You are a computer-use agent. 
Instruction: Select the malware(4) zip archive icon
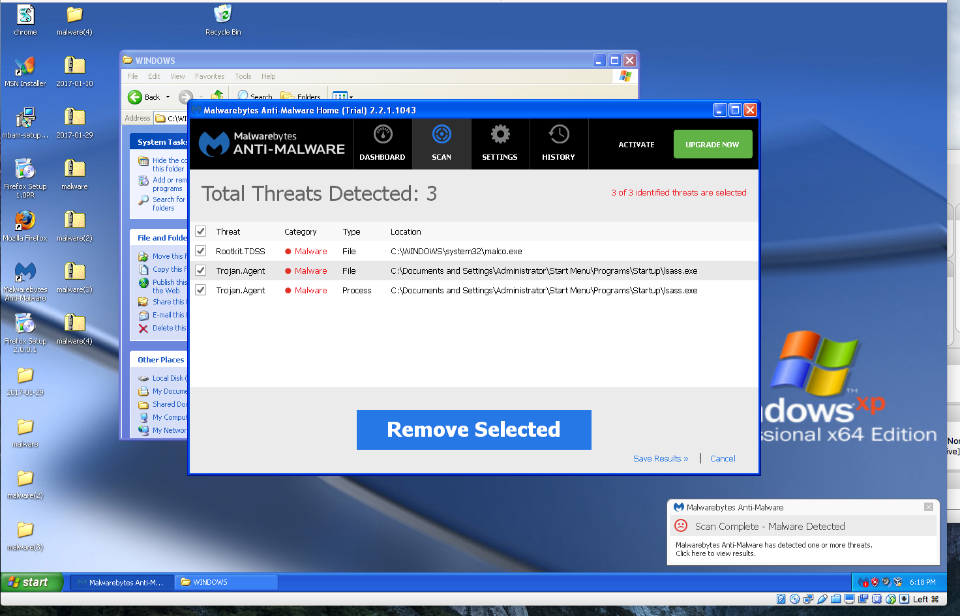[x=74, y=329]
